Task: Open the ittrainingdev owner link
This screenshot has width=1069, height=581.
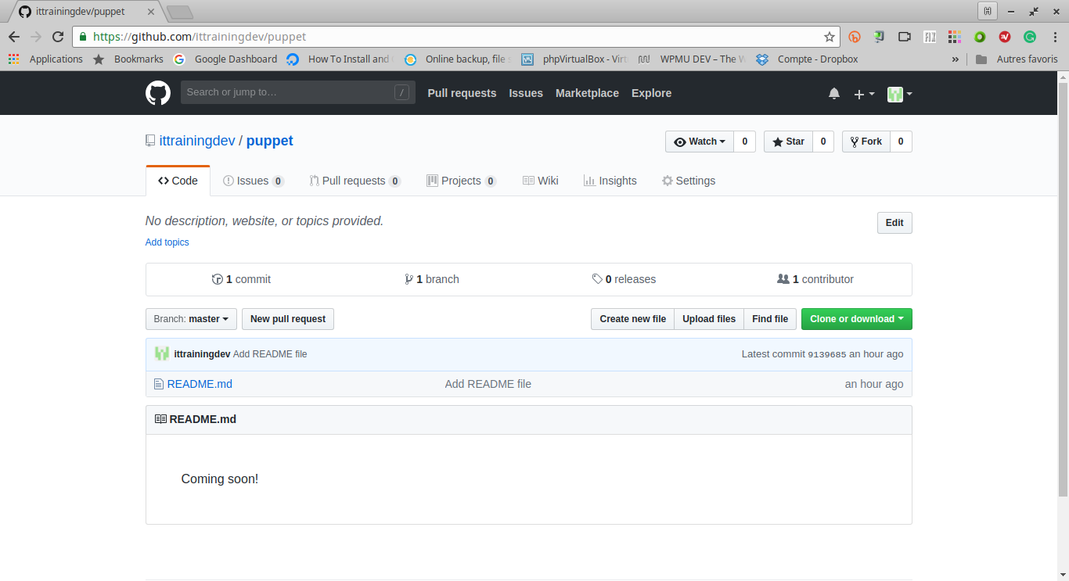Action: 197,141
